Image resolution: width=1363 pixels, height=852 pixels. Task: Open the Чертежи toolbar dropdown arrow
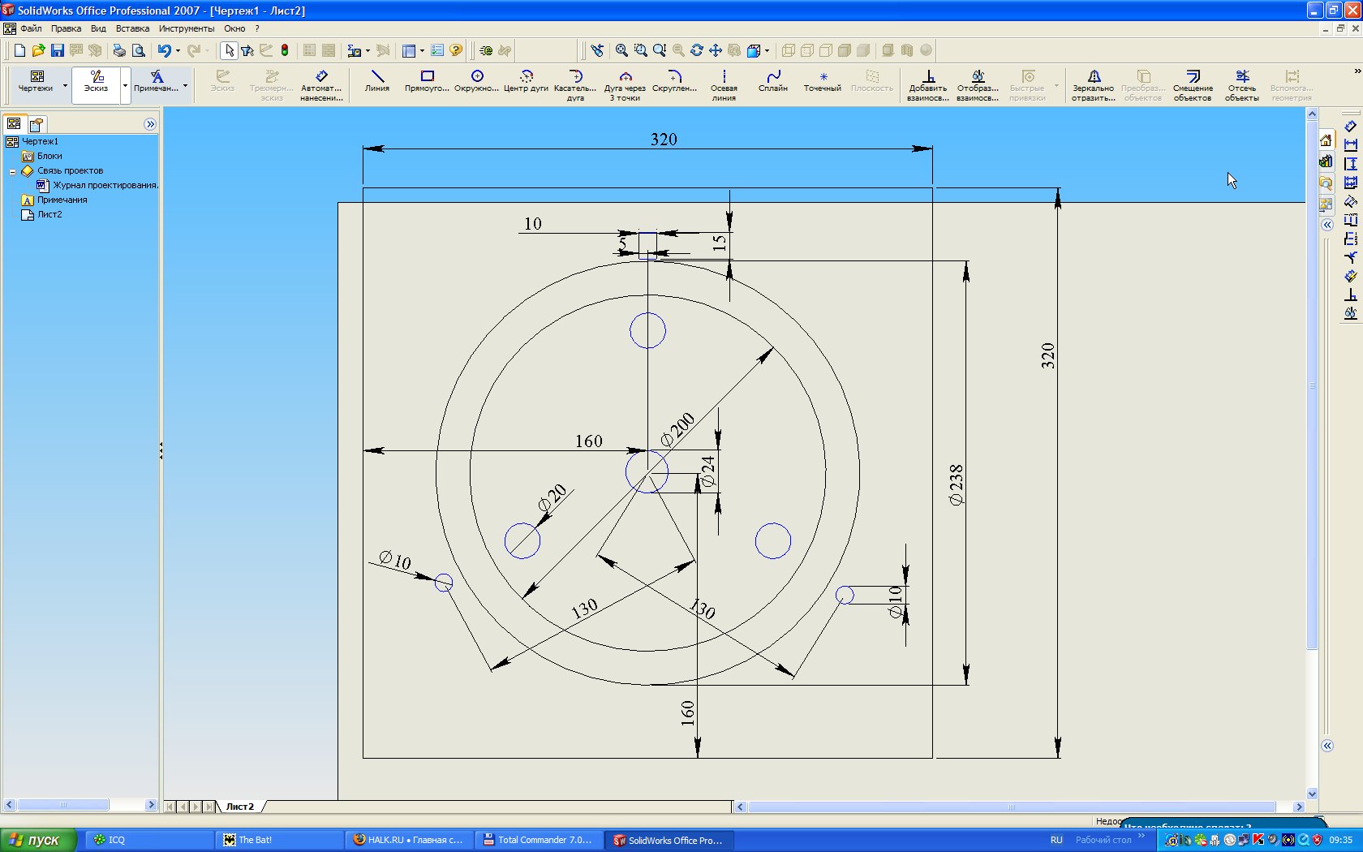point(65,85)
